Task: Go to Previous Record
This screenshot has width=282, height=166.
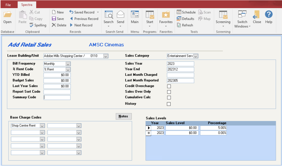Action: (84, 18)
